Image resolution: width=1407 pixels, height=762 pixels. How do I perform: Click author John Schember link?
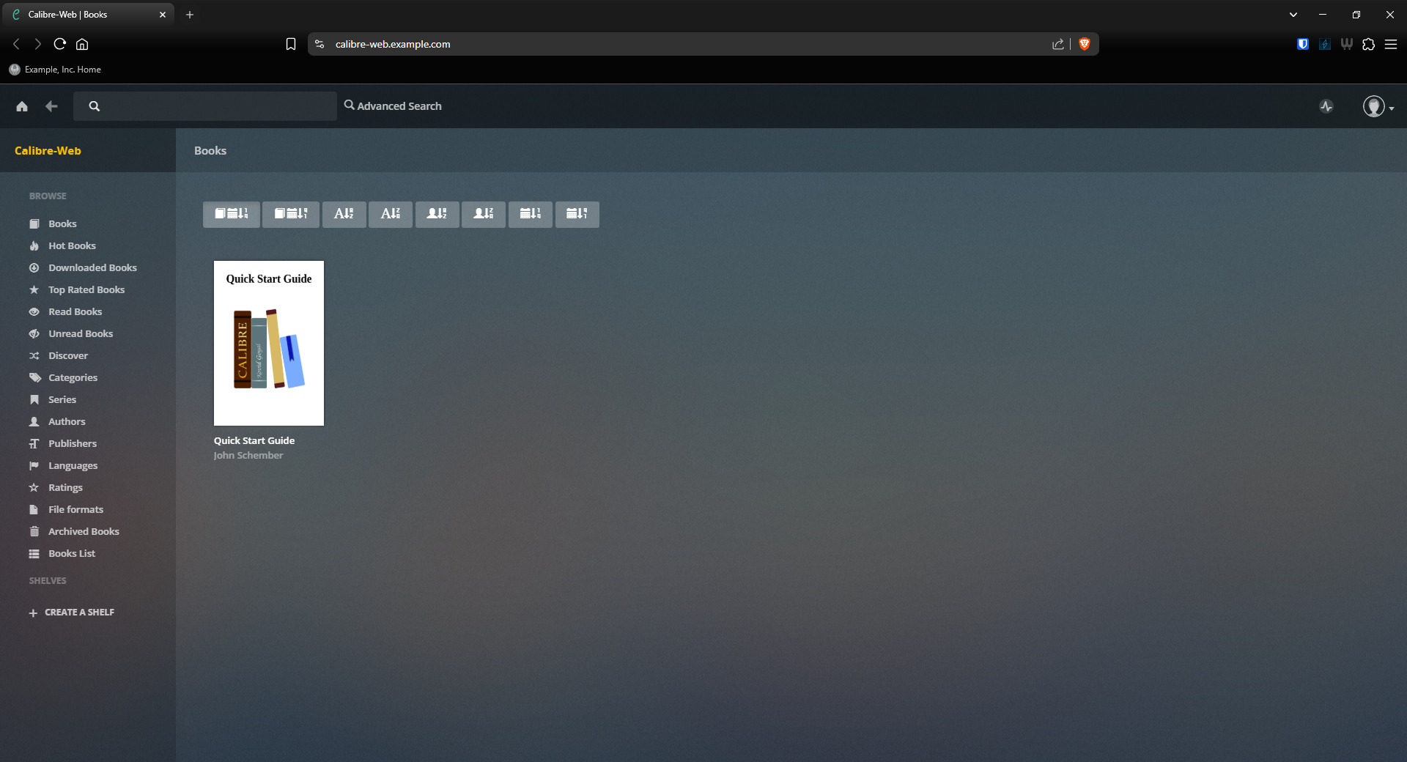click(x=248, y=456)
